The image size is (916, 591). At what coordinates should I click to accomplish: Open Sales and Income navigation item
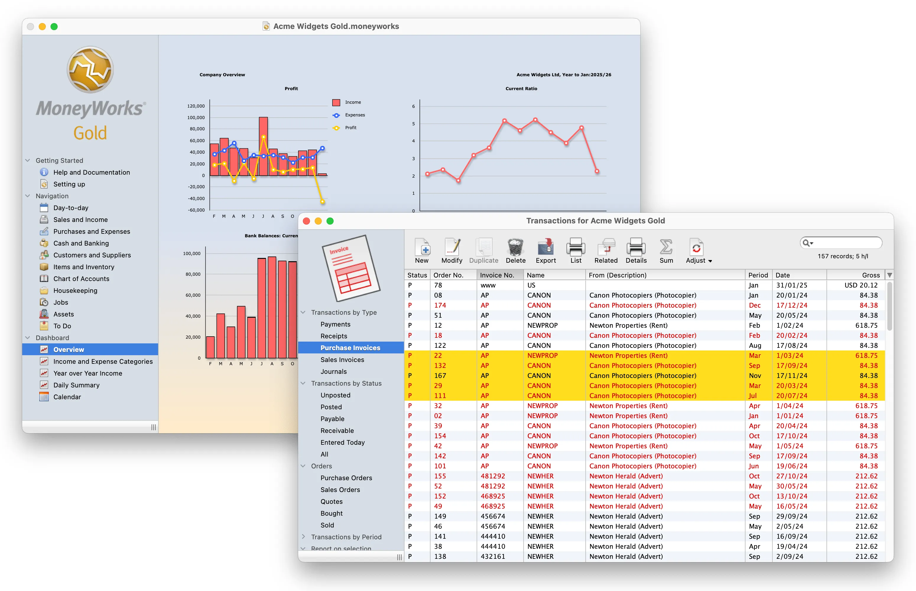click(80, 220)
